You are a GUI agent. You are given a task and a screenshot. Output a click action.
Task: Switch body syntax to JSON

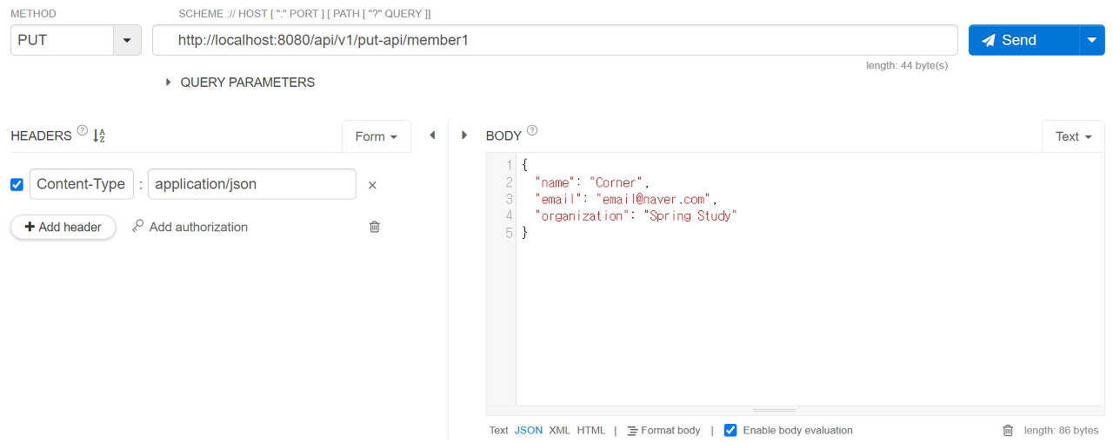tap(529, 430)
